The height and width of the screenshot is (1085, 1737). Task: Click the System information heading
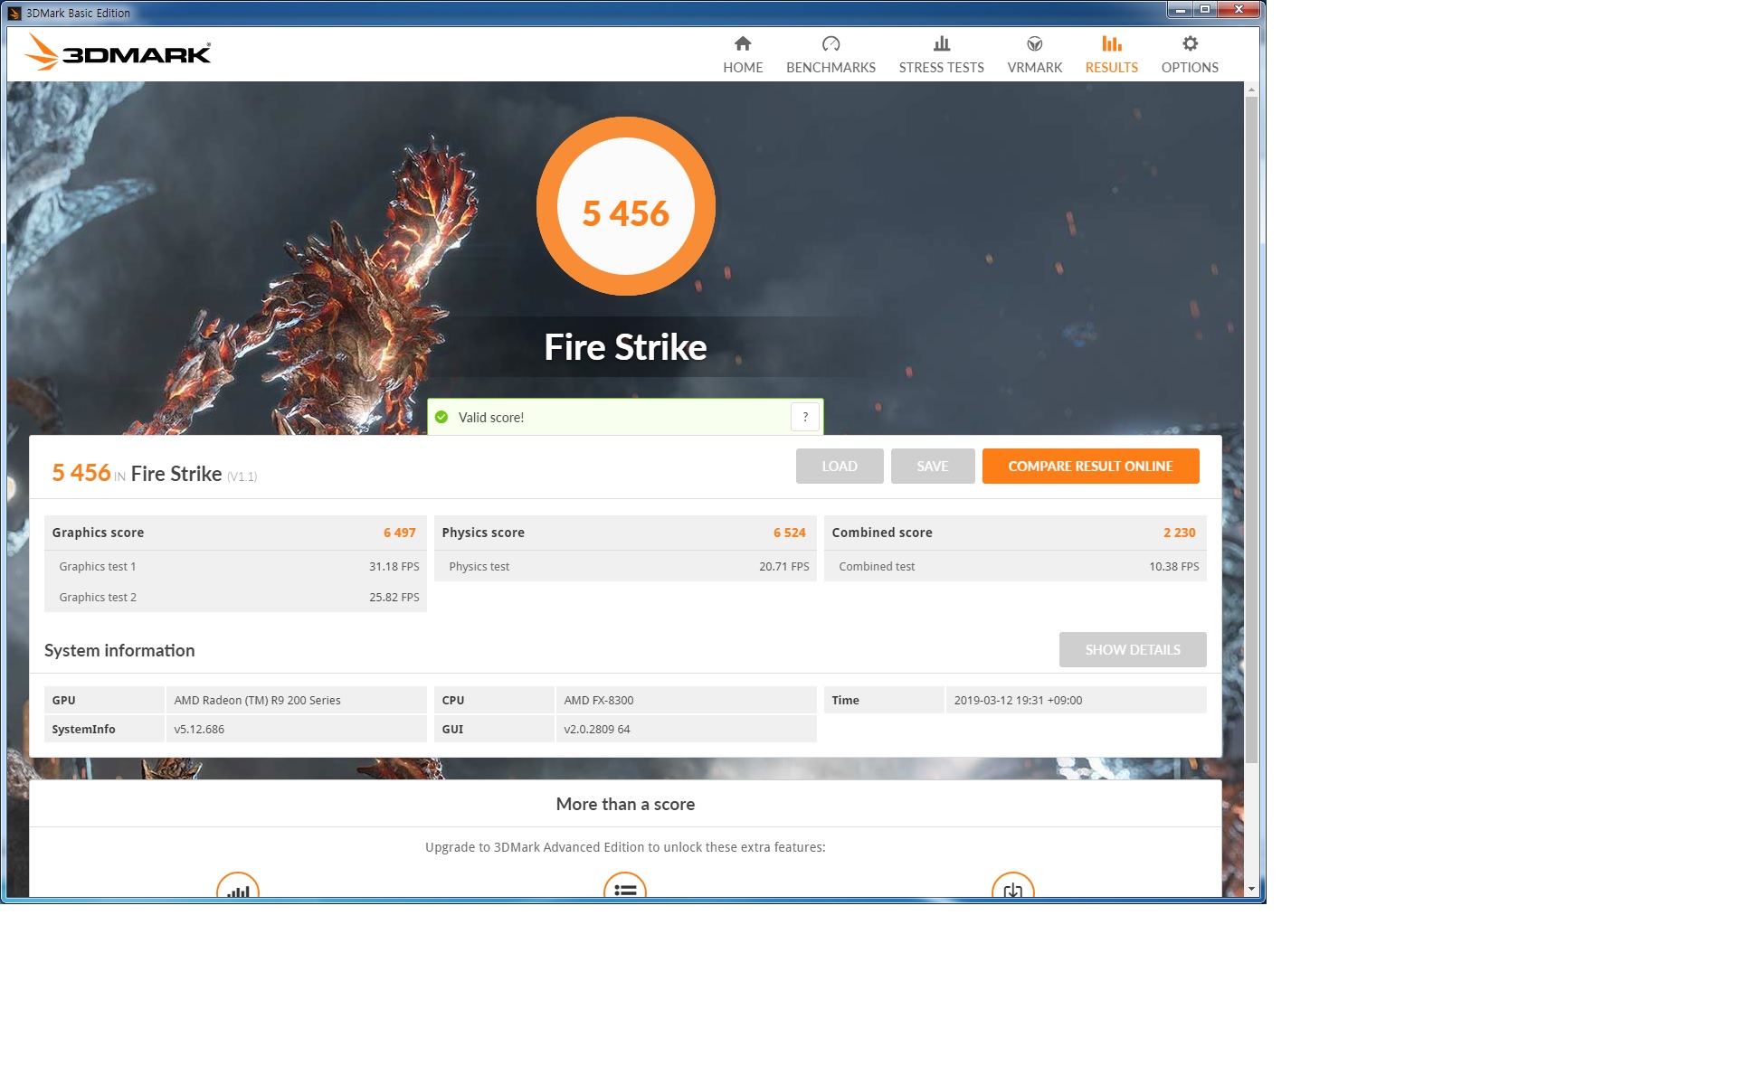[x=119, y=650]
